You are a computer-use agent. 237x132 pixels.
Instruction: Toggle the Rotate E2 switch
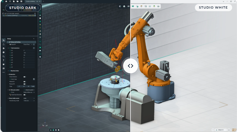tap(25, 84)
